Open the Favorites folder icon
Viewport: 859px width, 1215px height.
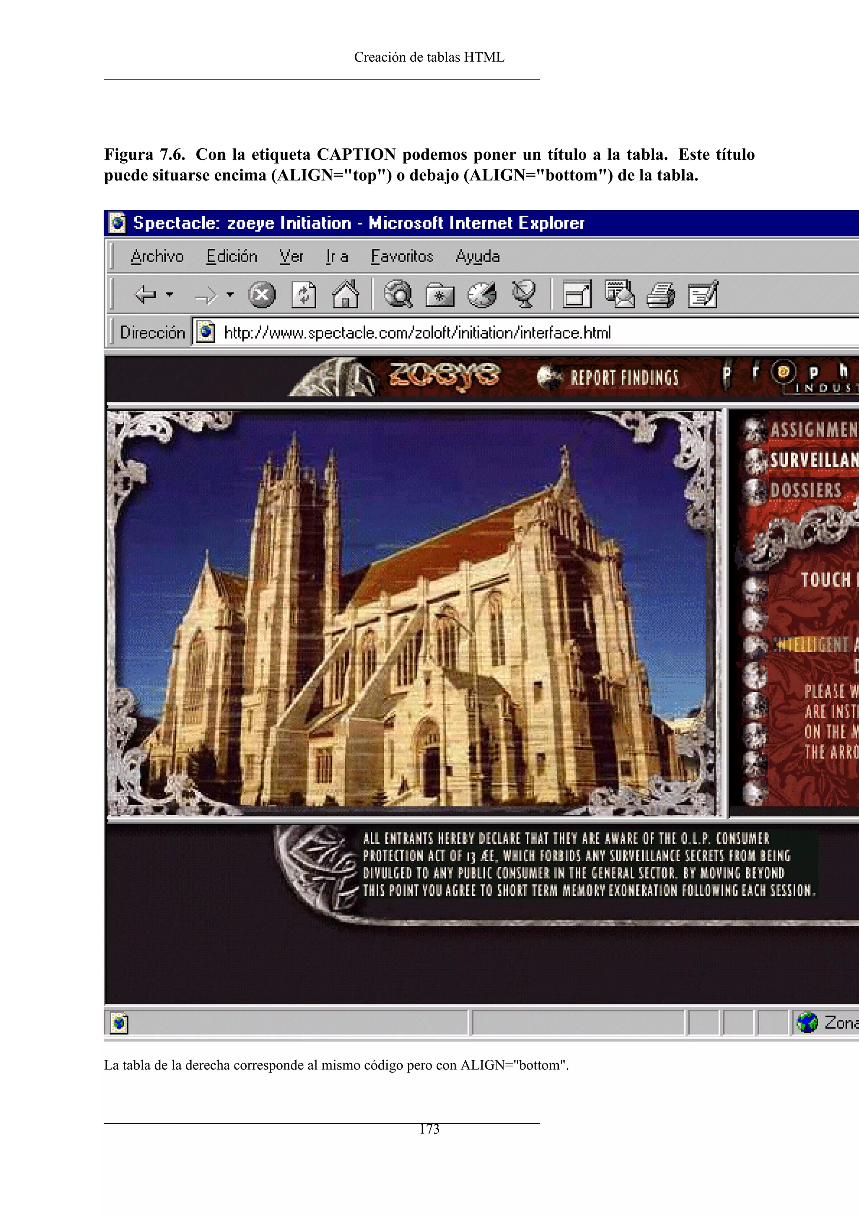pos(440,295)
